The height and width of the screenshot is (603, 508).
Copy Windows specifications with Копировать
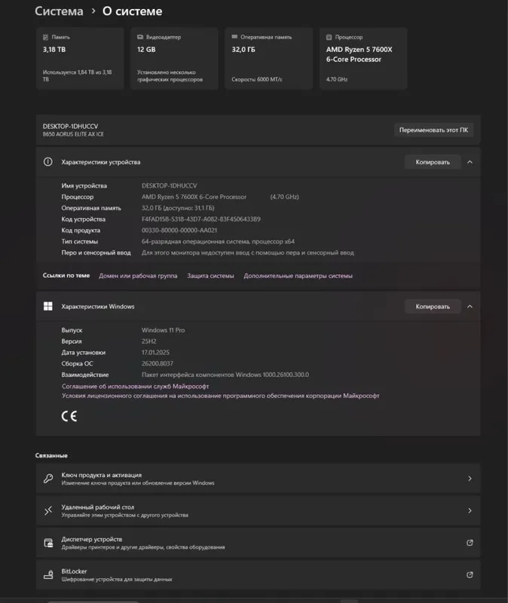click(x=433, y=307)
